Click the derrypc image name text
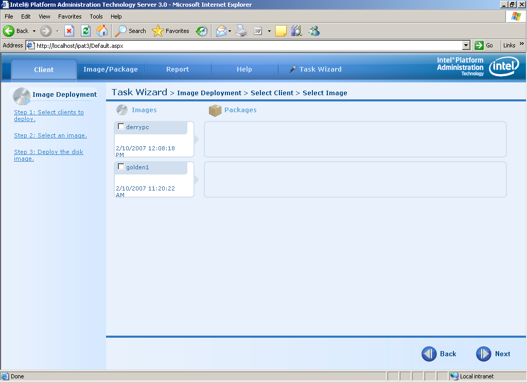 coord(137,127)
